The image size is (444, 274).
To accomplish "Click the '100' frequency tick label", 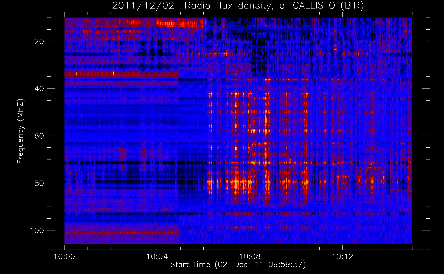I will pyautogui.click(x=37, y=230).
